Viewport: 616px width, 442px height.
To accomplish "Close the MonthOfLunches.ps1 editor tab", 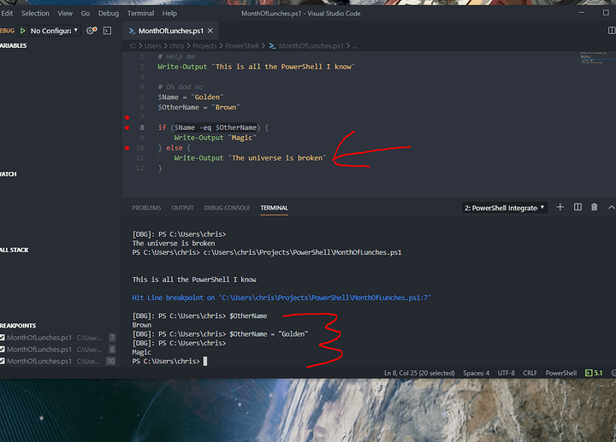I will [210, 31].
